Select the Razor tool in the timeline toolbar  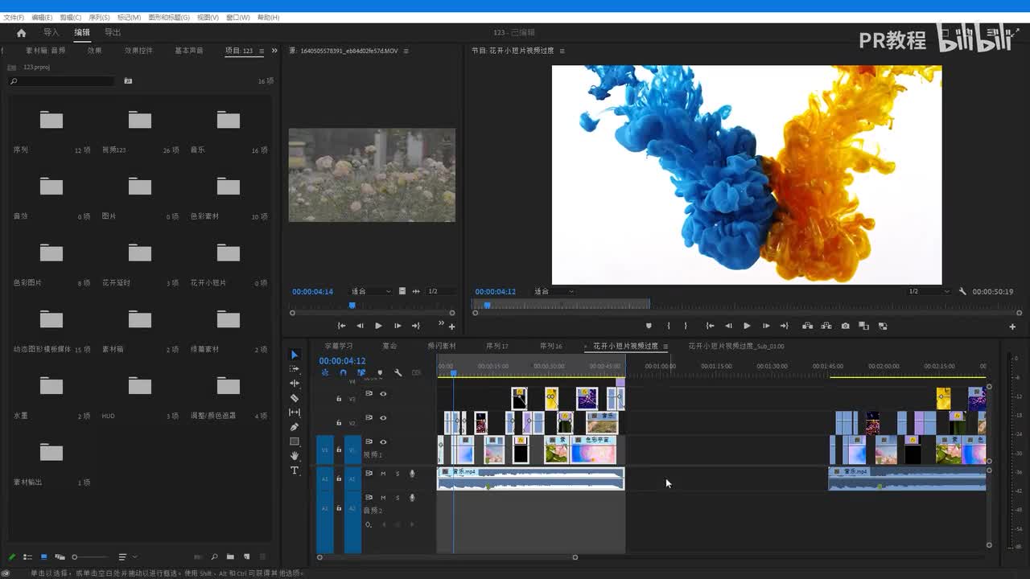point(295,398)
